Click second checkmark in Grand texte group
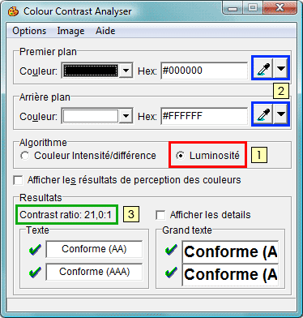 point(171,272)
